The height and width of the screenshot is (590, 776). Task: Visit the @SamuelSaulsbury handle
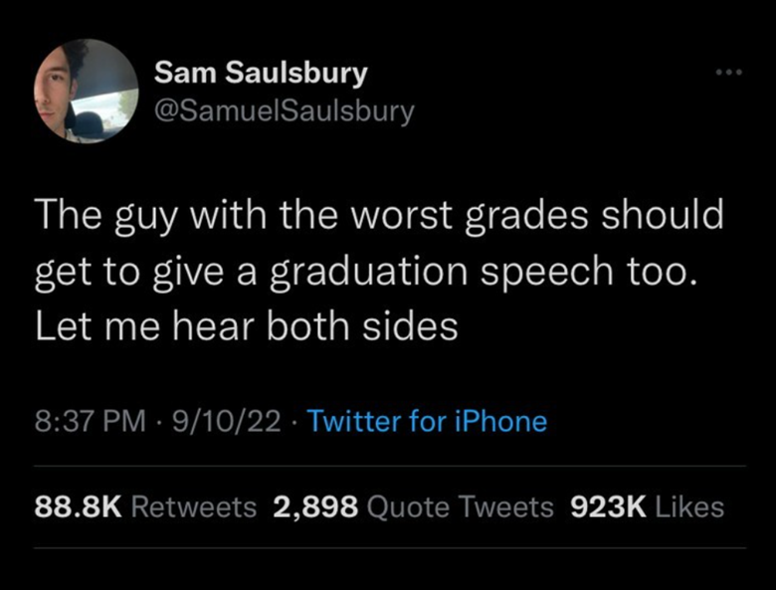coord(284,110)
